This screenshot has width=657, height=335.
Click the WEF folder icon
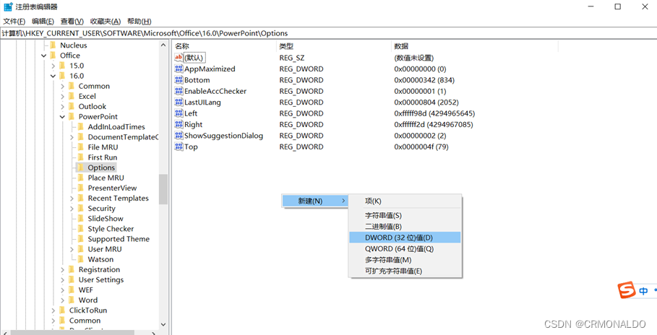click(72, 290)
